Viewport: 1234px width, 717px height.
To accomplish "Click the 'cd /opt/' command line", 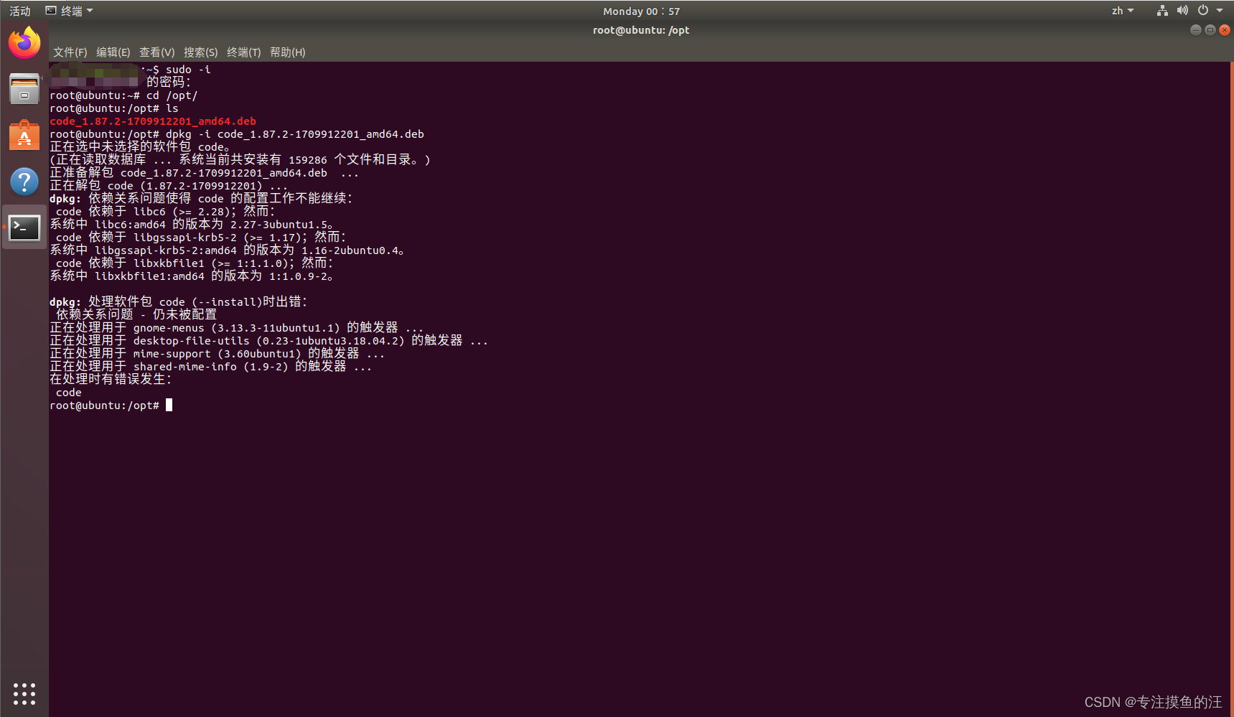I will tap(123, 95).
